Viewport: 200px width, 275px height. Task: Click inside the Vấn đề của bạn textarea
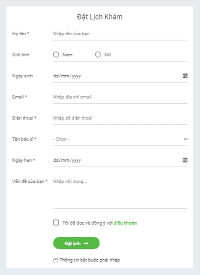pyautogui.click(x=120, y=193)
